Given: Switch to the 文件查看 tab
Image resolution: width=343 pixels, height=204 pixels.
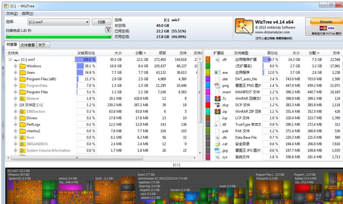Looking at the screenshot, I should (28, 45).
